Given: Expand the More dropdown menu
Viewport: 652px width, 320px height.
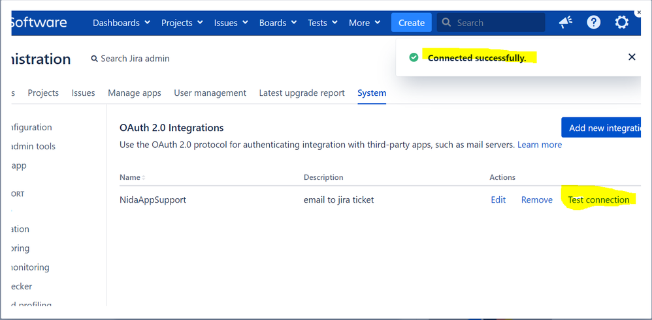Looking at the screenshot, I should click(365, 22).
